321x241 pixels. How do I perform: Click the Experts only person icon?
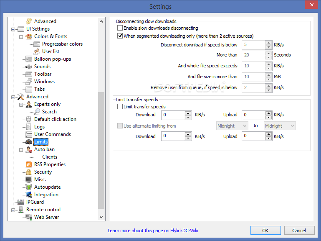pyautogui.click(x=29, y=104)
